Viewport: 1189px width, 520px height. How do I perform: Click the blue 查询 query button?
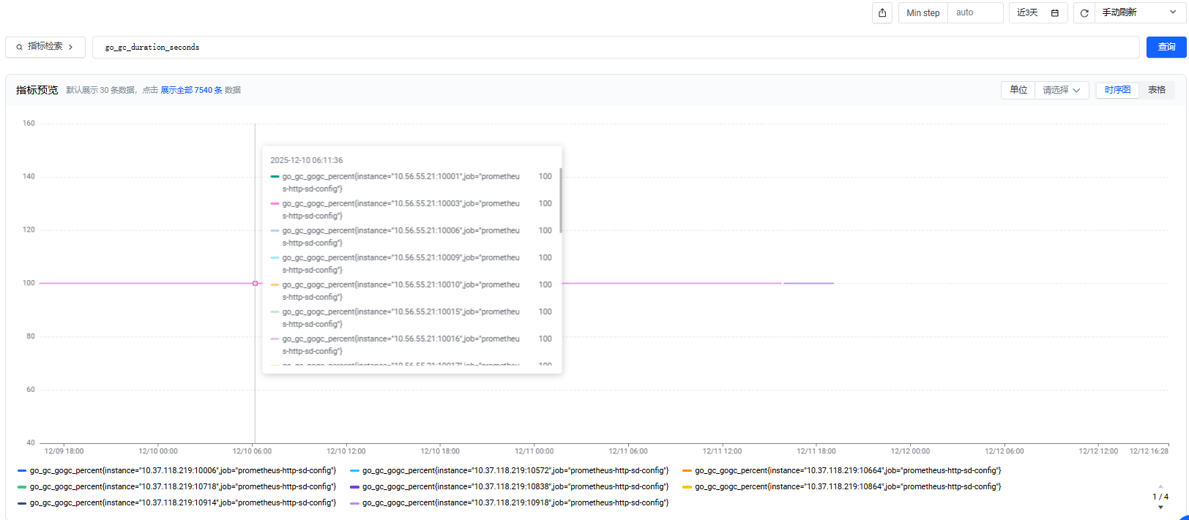tap(1166, 47)
